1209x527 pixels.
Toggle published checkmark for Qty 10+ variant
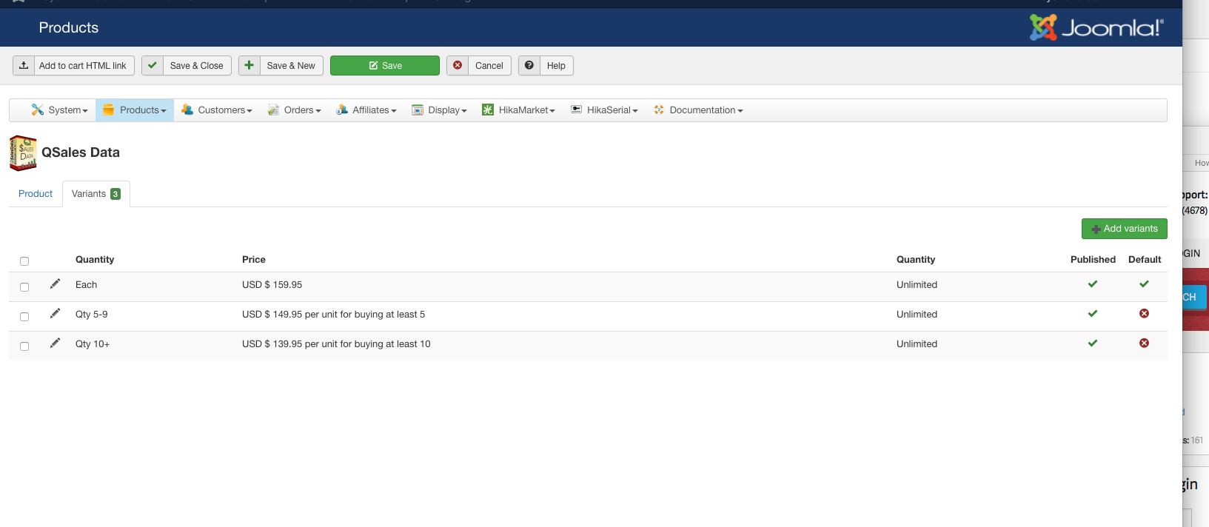pos(1093,343)
